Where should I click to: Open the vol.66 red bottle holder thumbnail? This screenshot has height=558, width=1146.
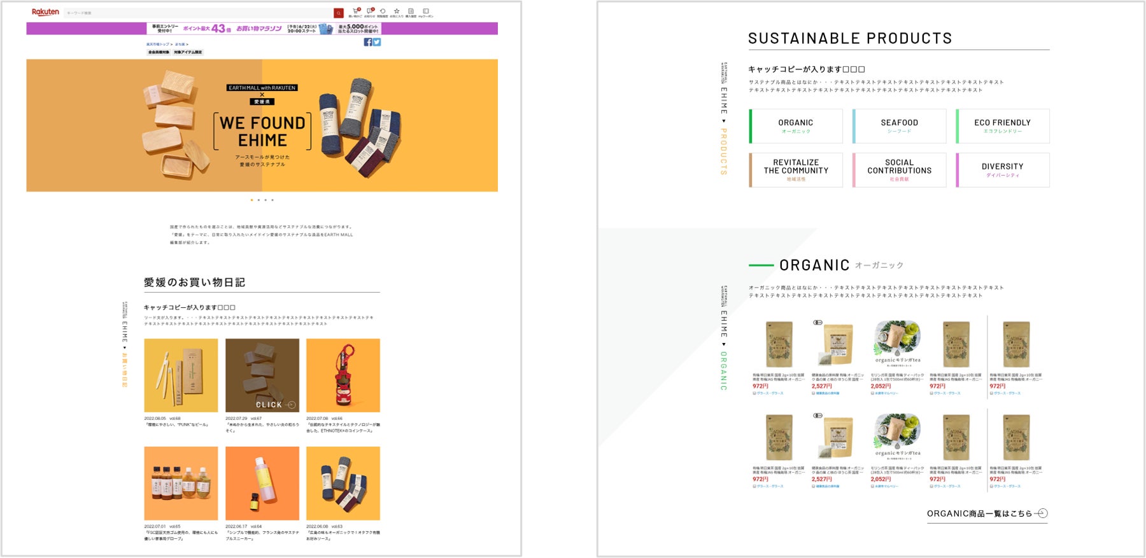pyautogui.click(x=343, y=375)
